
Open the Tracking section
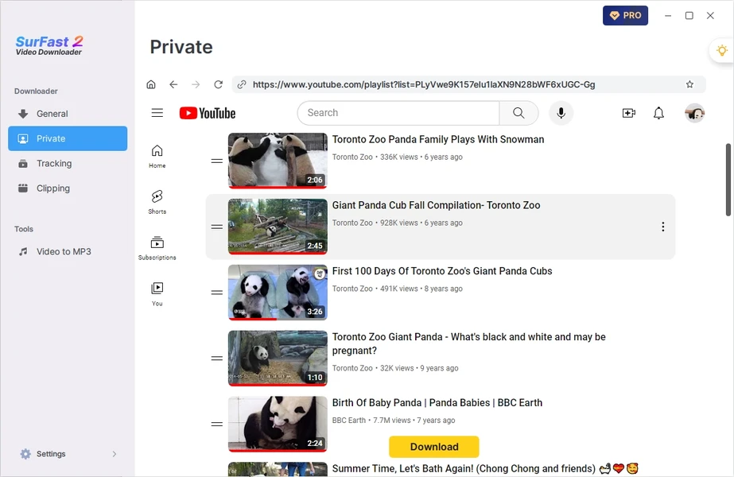click(68, 163)
